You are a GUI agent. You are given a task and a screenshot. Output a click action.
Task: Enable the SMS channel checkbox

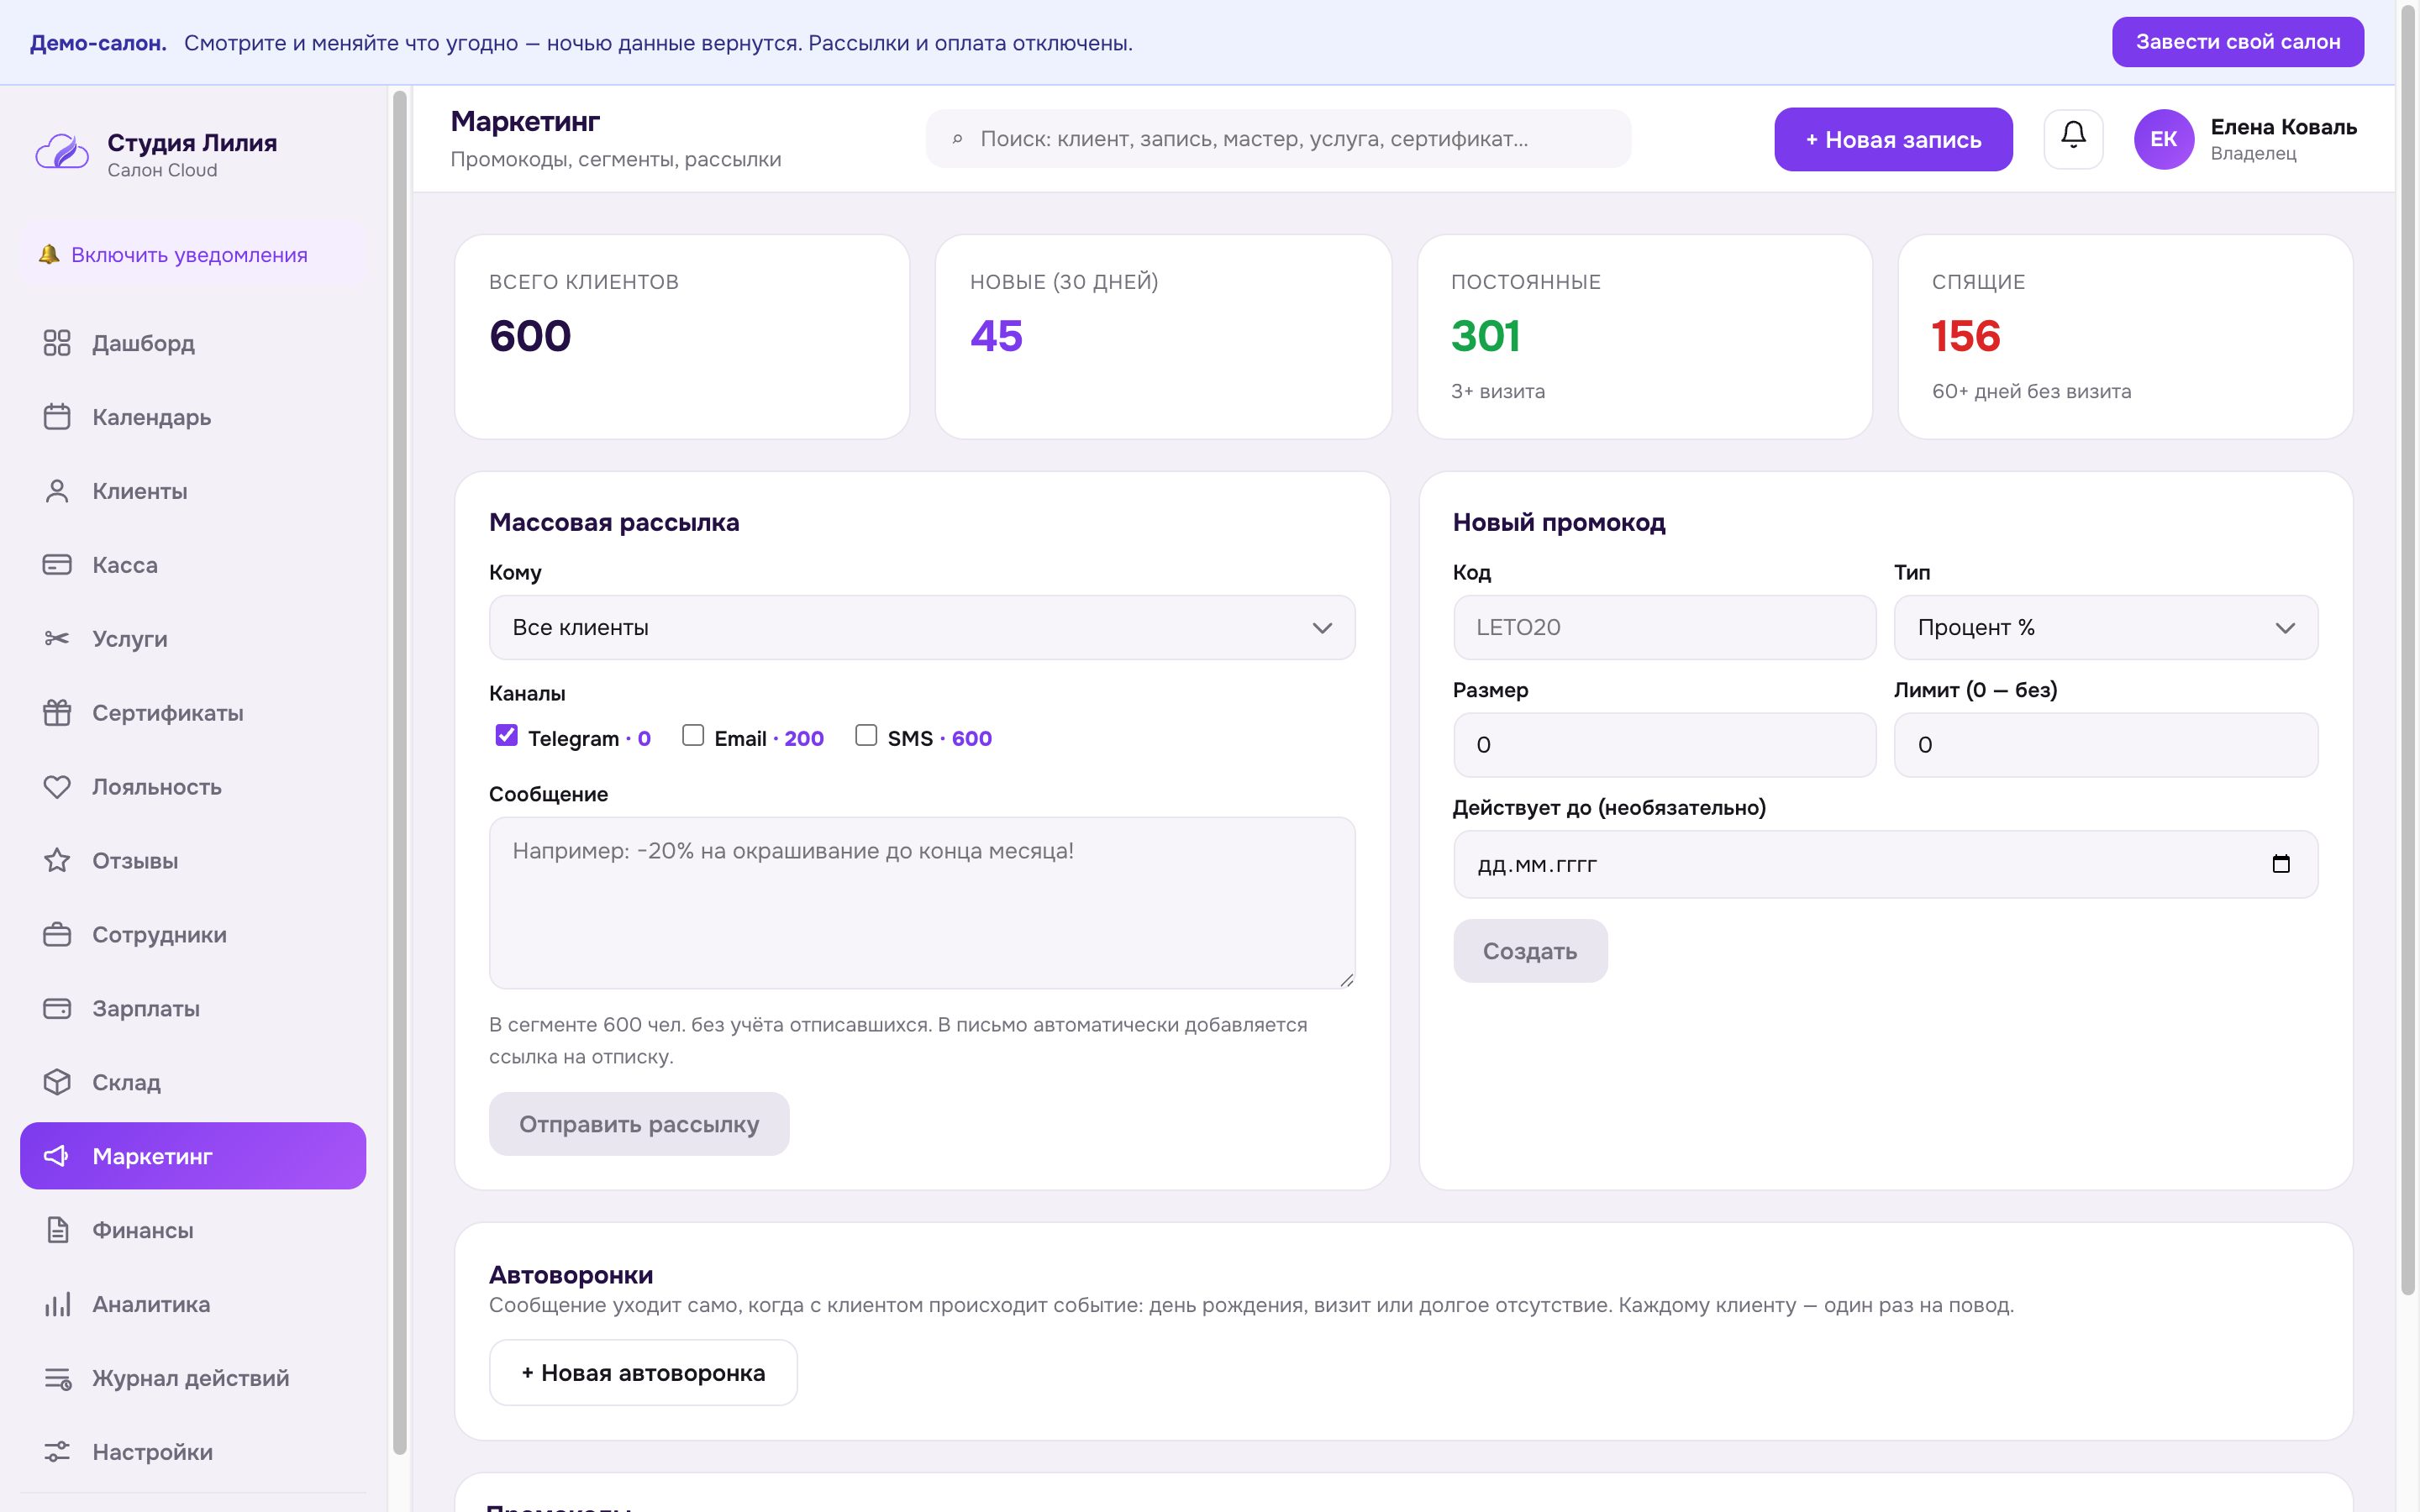(x=866, y=736)
